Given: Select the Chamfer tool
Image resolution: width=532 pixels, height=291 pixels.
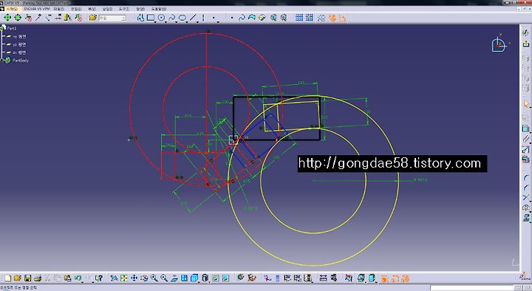Looking at the screenshot, I should point(525,187).
